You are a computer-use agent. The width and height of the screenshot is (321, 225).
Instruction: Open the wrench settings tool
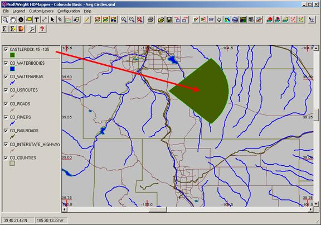coord(32,29)
